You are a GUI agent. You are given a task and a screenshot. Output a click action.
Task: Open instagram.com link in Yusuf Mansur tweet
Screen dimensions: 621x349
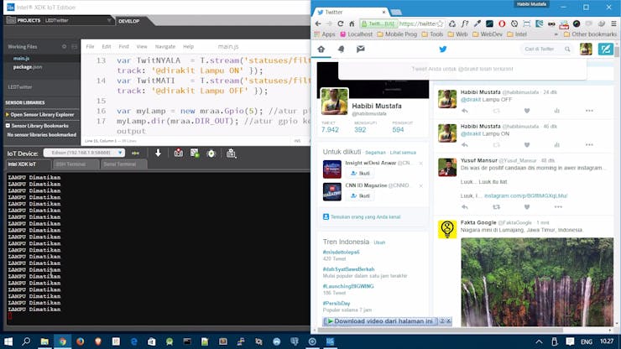pyautogui.click(x=526, y=195)
